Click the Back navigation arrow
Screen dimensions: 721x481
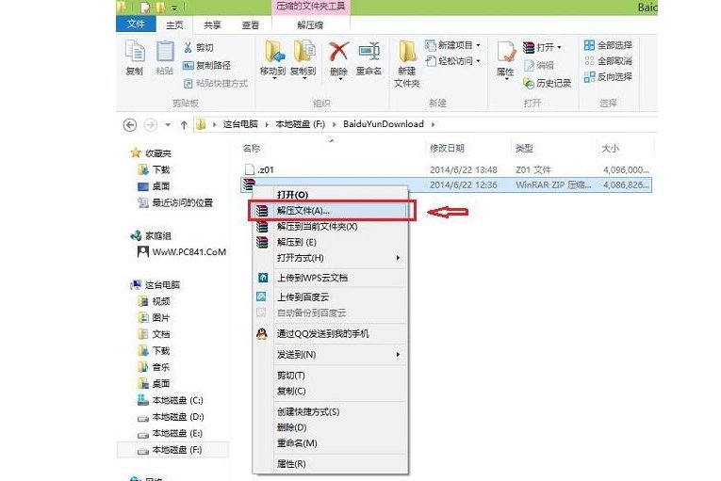pyautogui.click(x=130, y=124)
